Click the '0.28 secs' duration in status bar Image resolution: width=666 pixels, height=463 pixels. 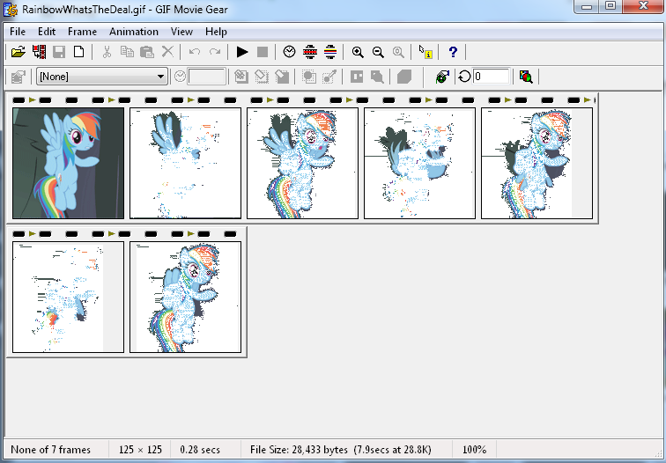(200, 450)
